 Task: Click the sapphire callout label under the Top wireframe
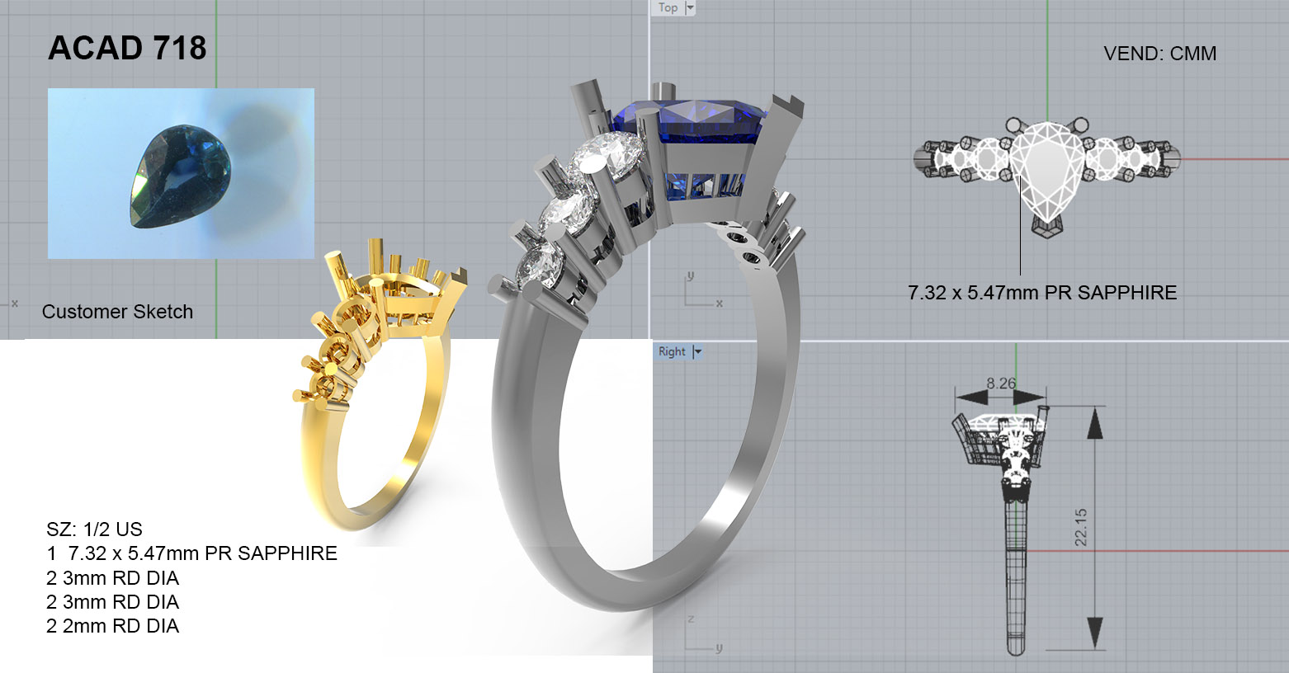(1042, 293)
